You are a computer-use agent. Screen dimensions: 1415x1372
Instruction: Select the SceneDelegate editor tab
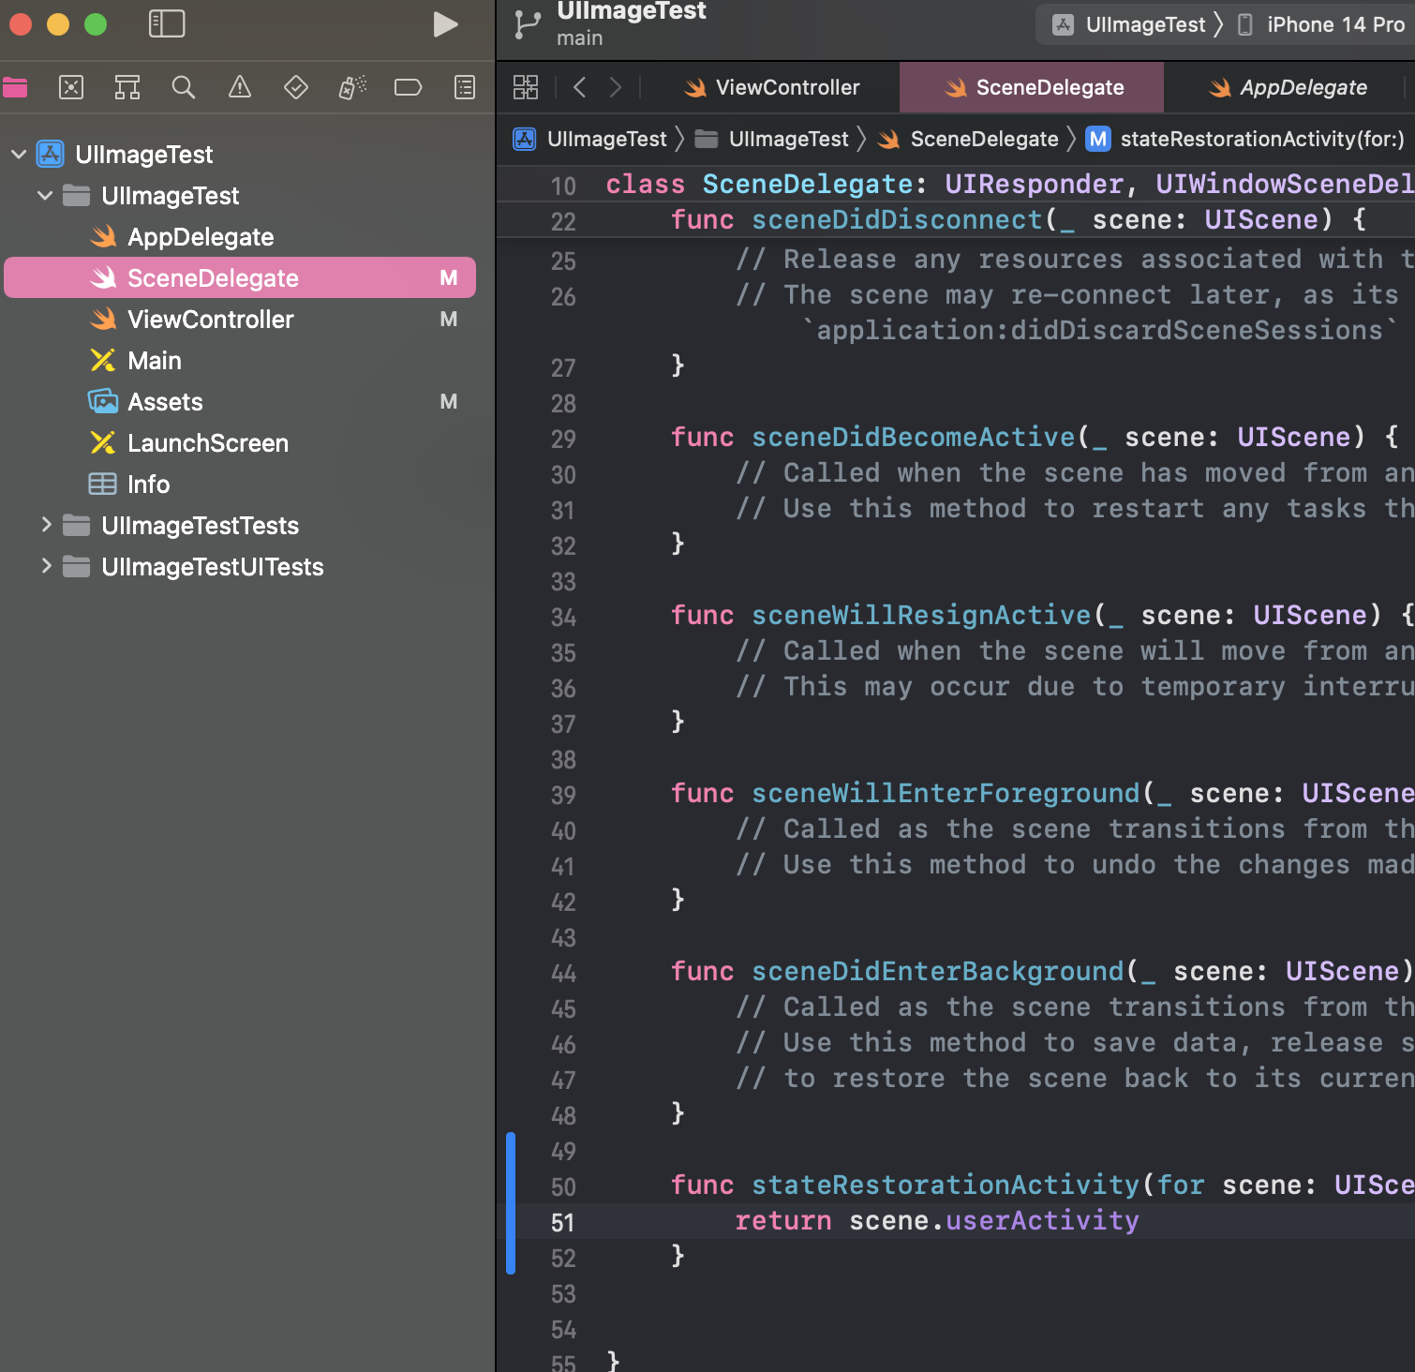[1032, 87]
